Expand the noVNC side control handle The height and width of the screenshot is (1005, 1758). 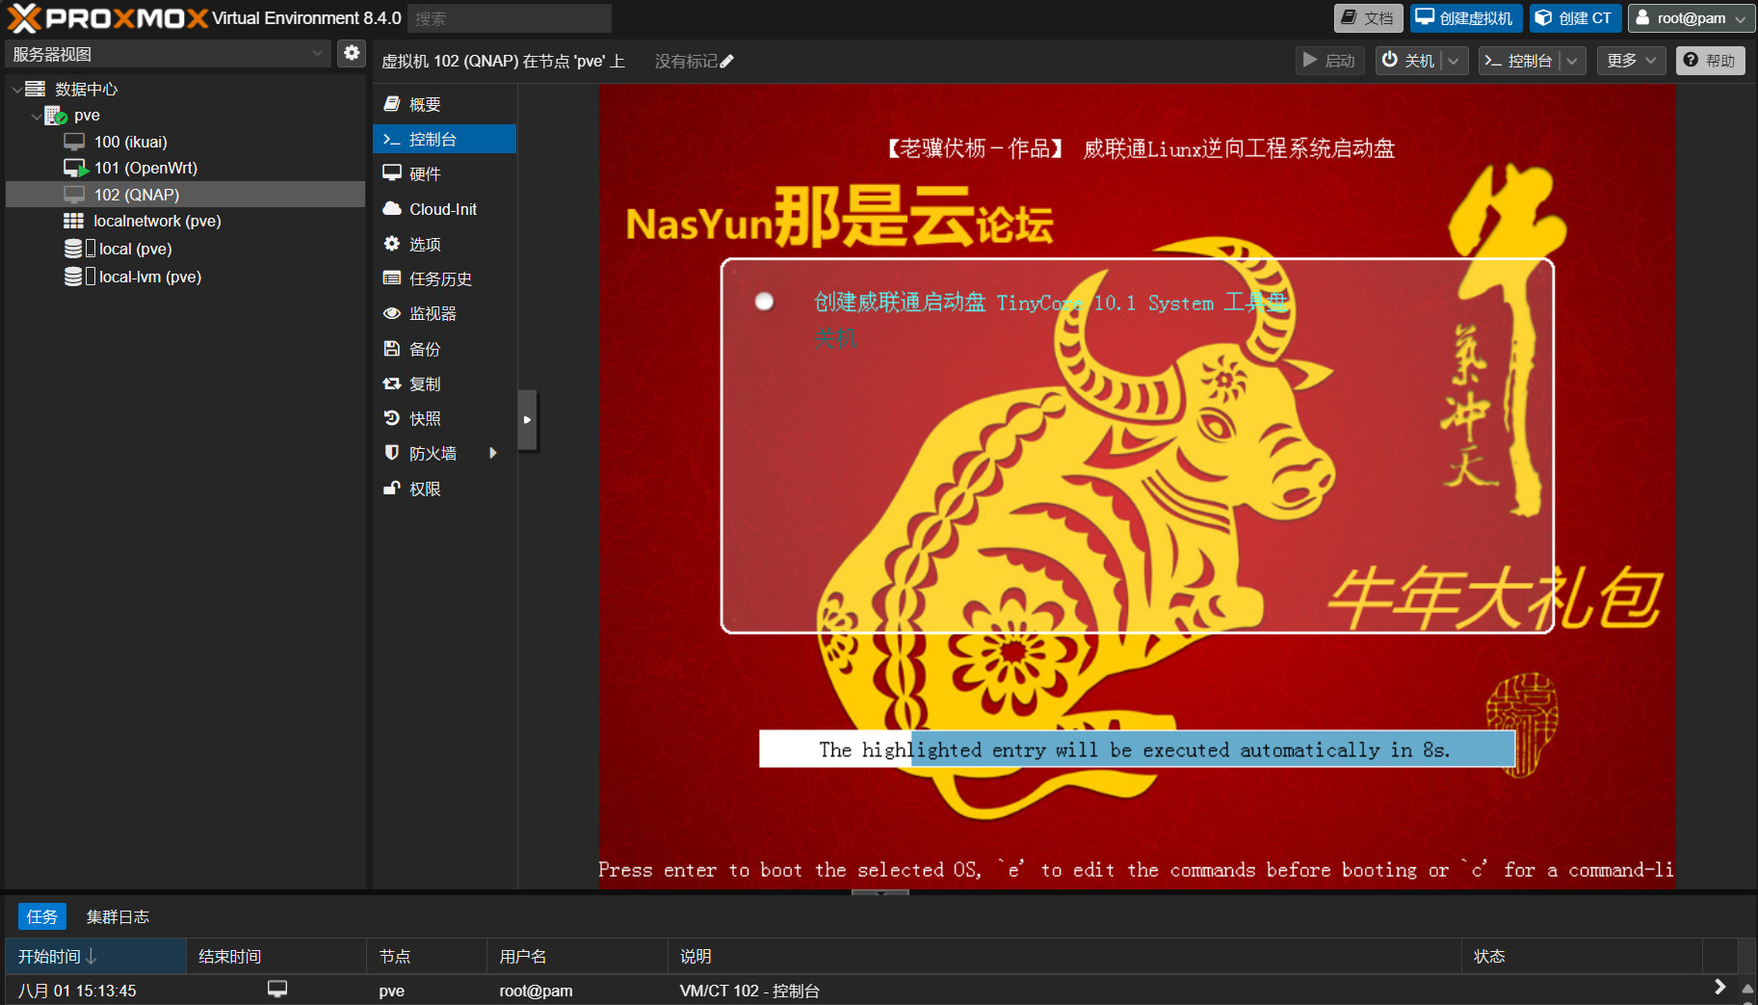(x=527, y=420)
